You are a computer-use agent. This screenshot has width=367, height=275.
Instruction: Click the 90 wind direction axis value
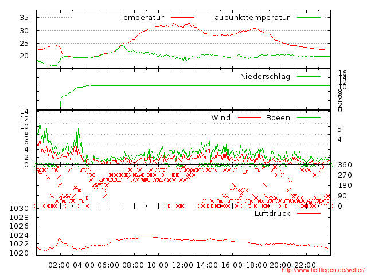(342, 196)
